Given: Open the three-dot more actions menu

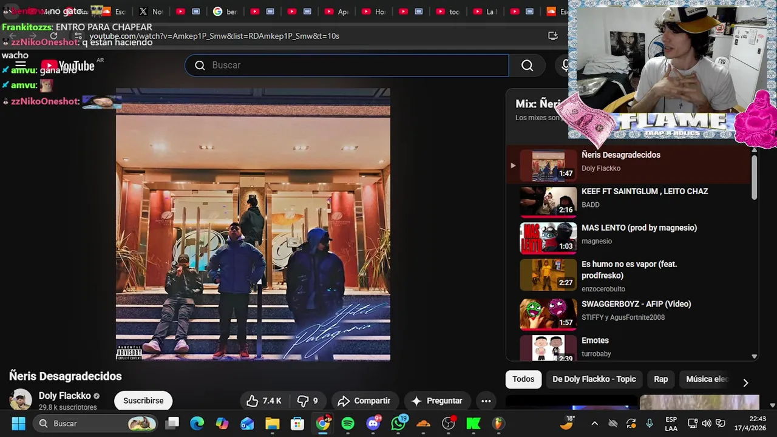Looking at the screenshot, I should [486, 401].
